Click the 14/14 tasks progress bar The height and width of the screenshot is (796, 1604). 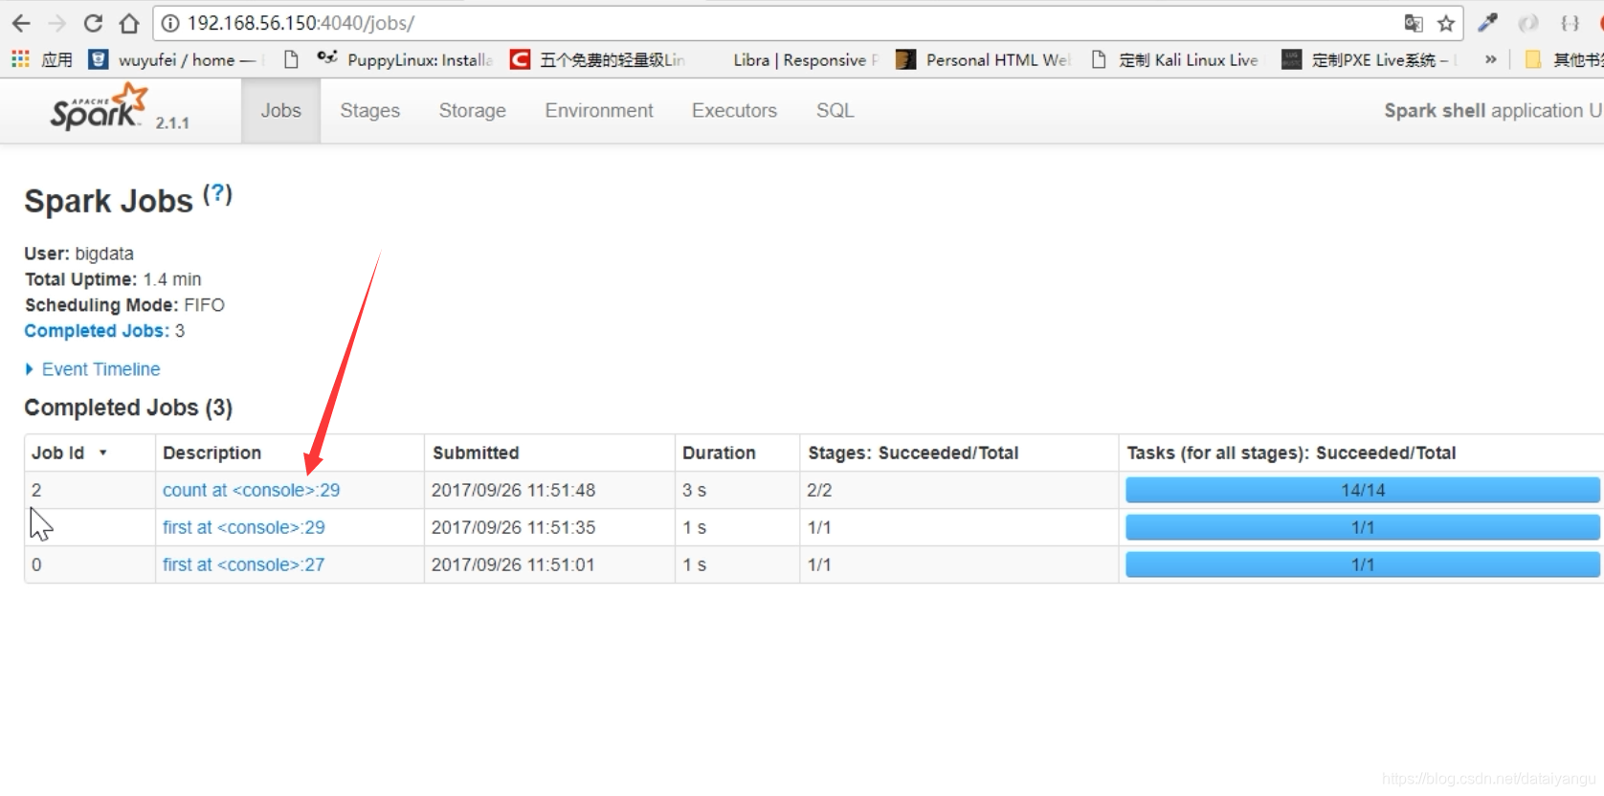click(x=1363, y=490)
